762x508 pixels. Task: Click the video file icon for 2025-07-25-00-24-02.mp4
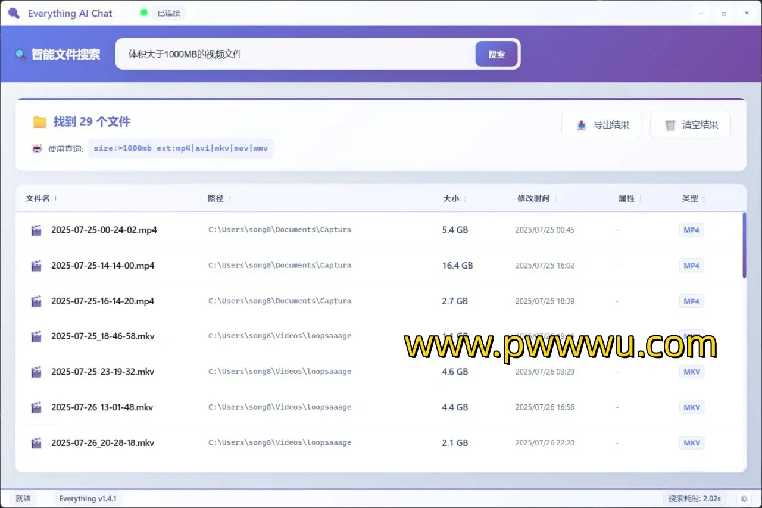point(36,230)
